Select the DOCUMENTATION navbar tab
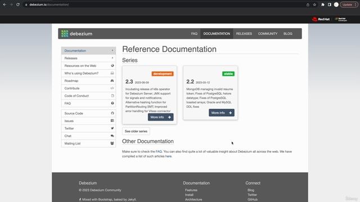This screenshot has height=202, width=360. pos(217,34)
